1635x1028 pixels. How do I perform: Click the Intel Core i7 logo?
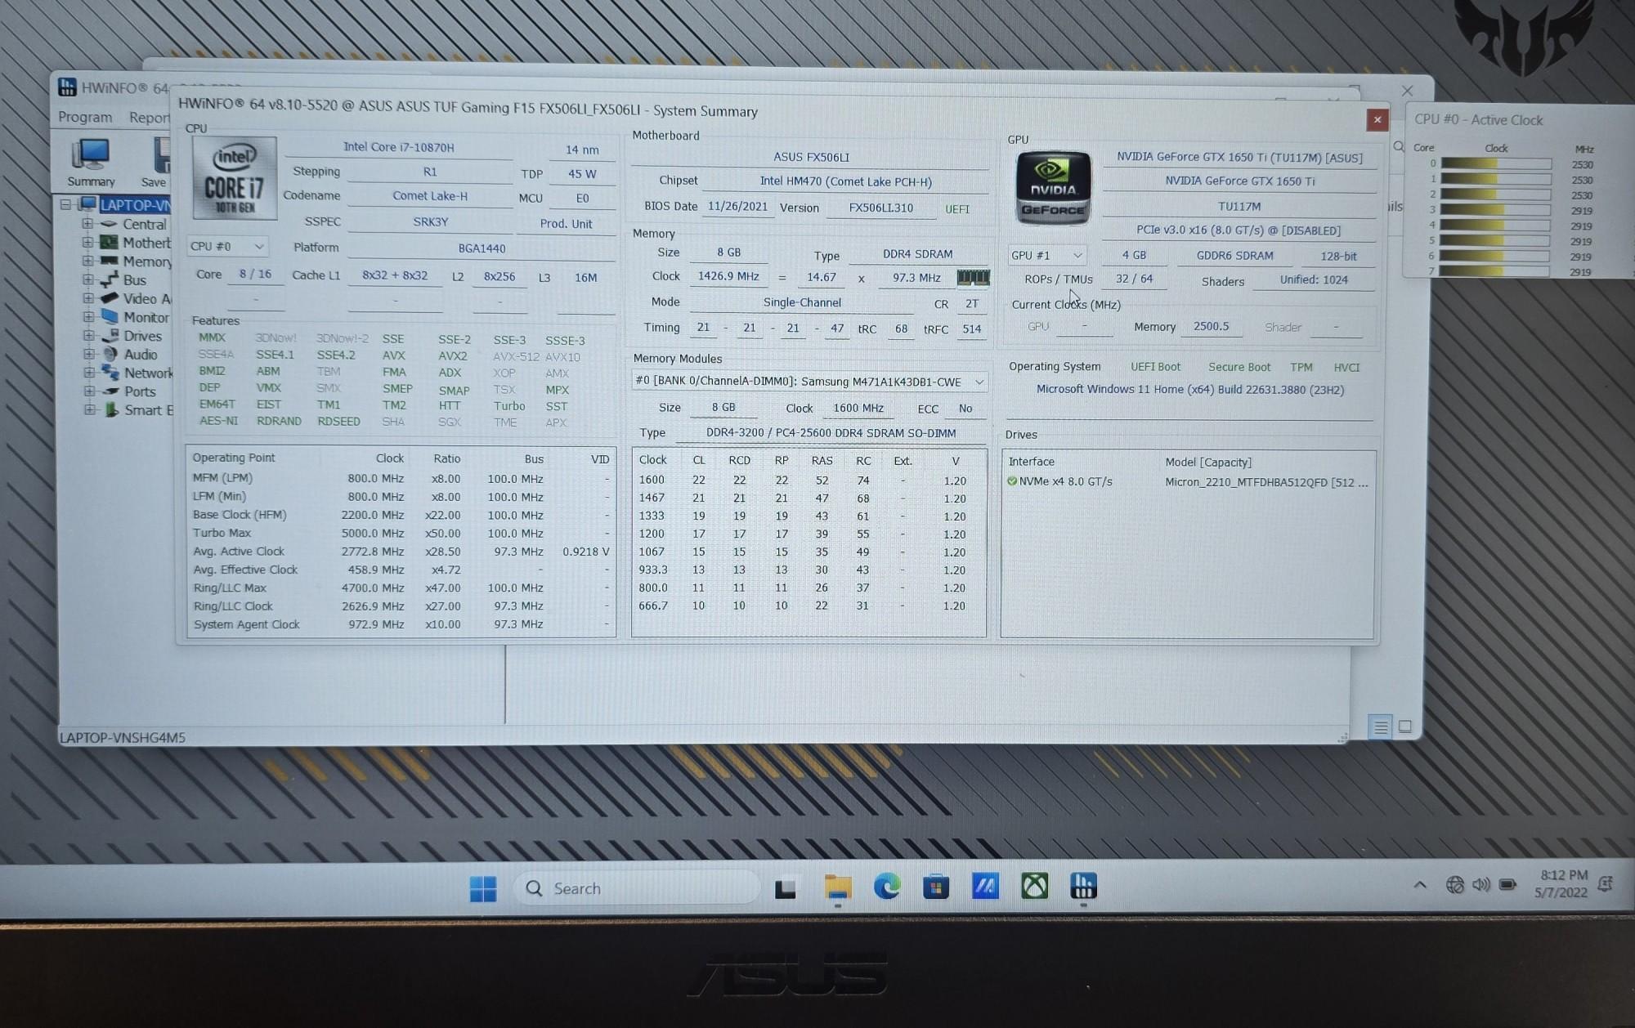(235, 178)
